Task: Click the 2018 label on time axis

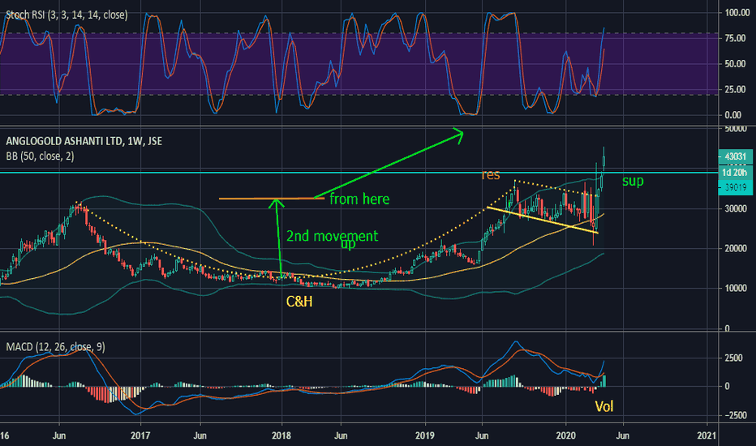Action: [281, 435]
